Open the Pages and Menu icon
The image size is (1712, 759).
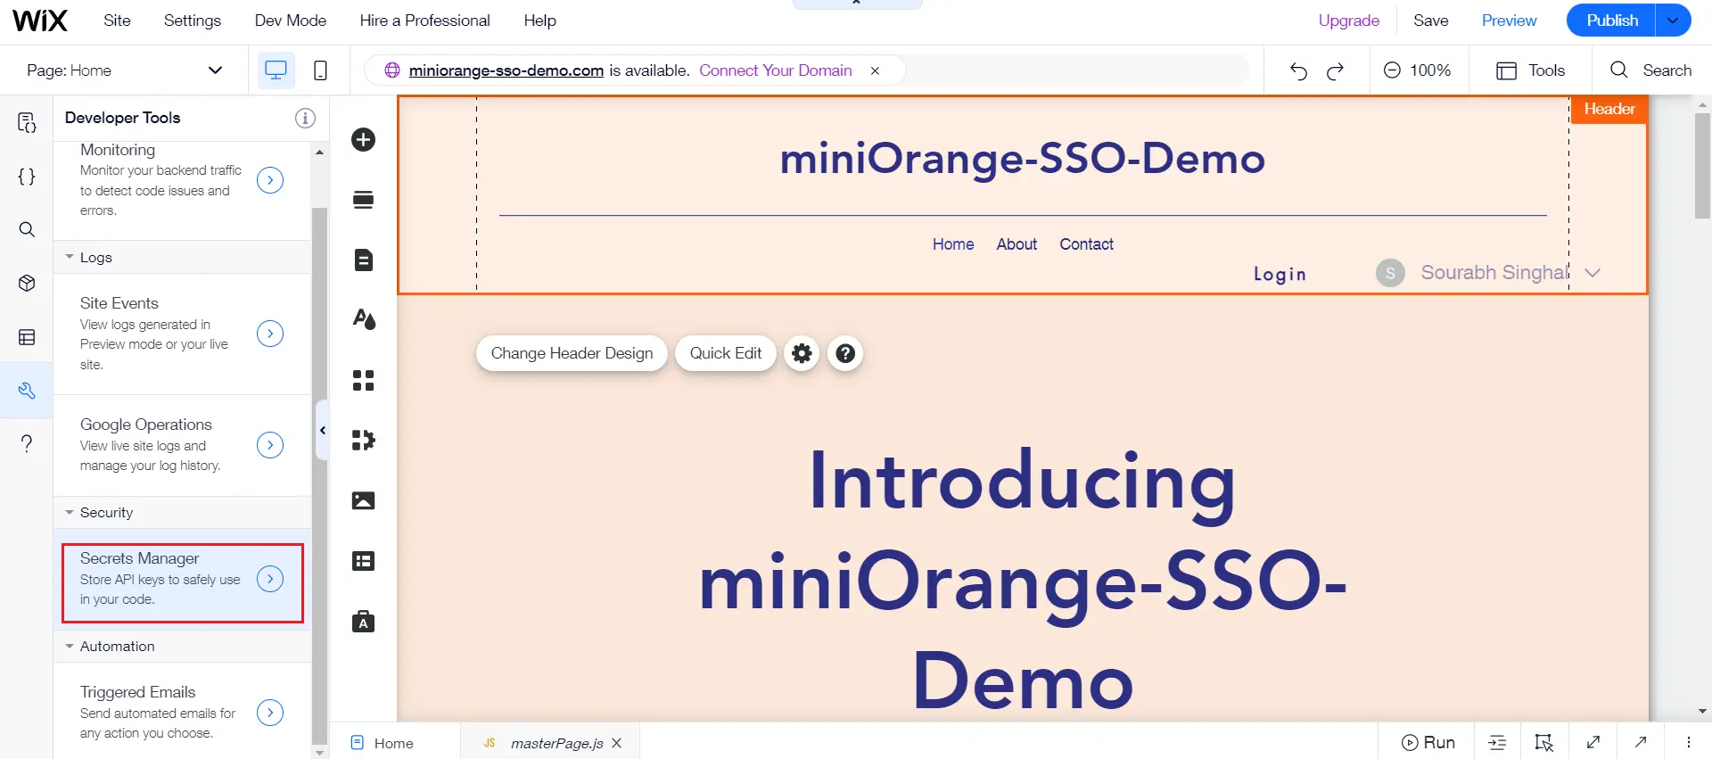point(363,260)
